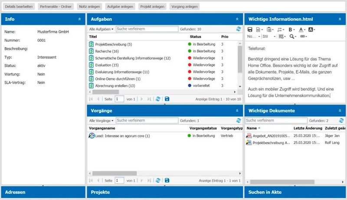Open the Projekte panel header

pos(165,192)
